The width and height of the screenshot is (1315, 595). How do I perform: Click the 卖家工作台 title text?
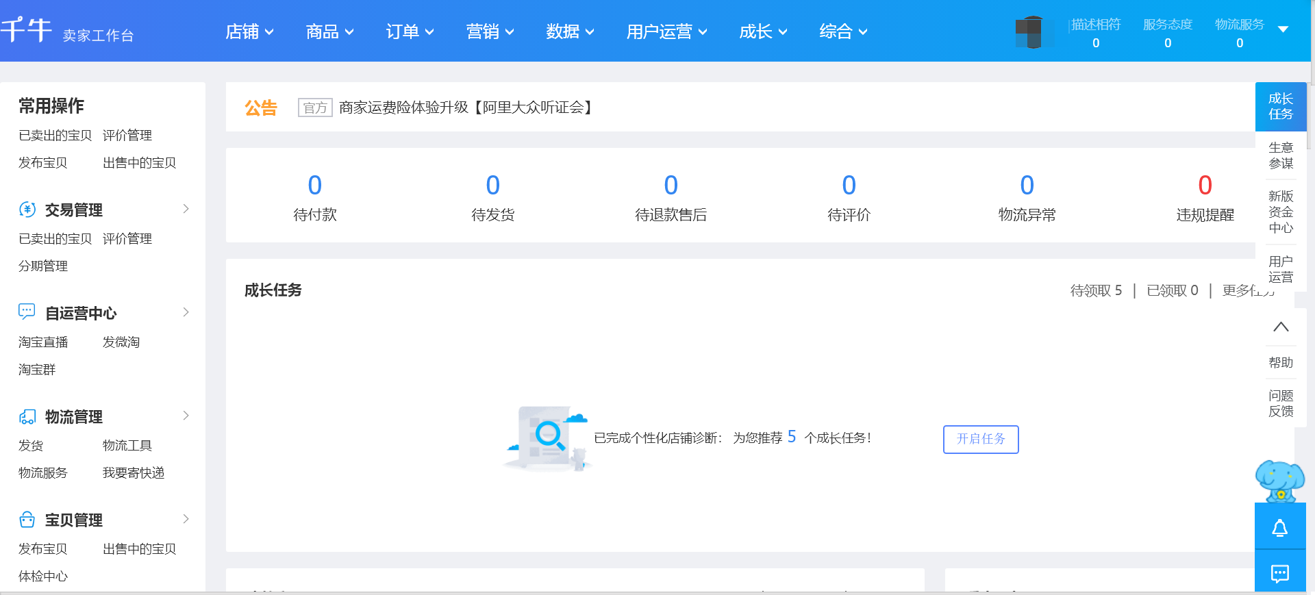98,36
